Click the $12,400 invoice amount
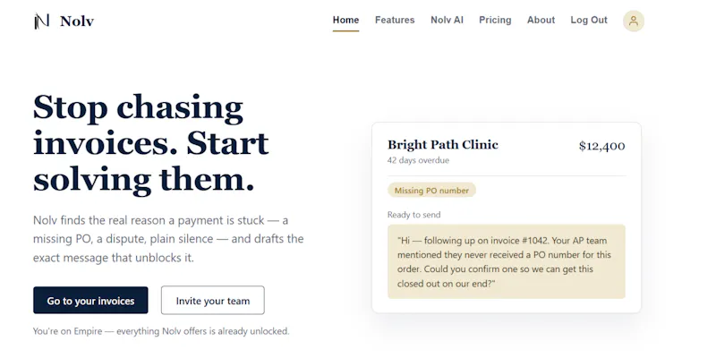This screenshot has width=716, height=358. pos(601,146)
